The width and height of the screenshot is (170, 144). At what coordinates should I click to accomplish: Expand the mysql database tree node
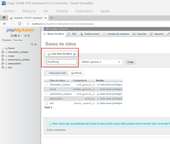(x=3, y=56)
